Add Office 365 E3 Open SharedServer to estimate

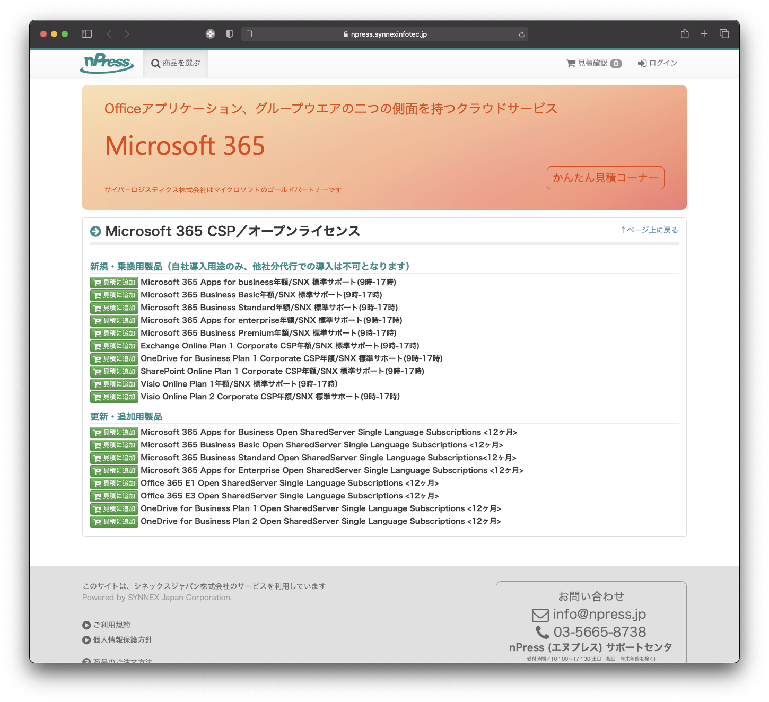pyautogui.click(x=114, y=496)
